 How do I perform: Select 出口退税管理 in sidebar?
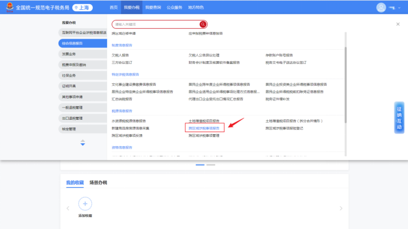click(x=83, y=118)
